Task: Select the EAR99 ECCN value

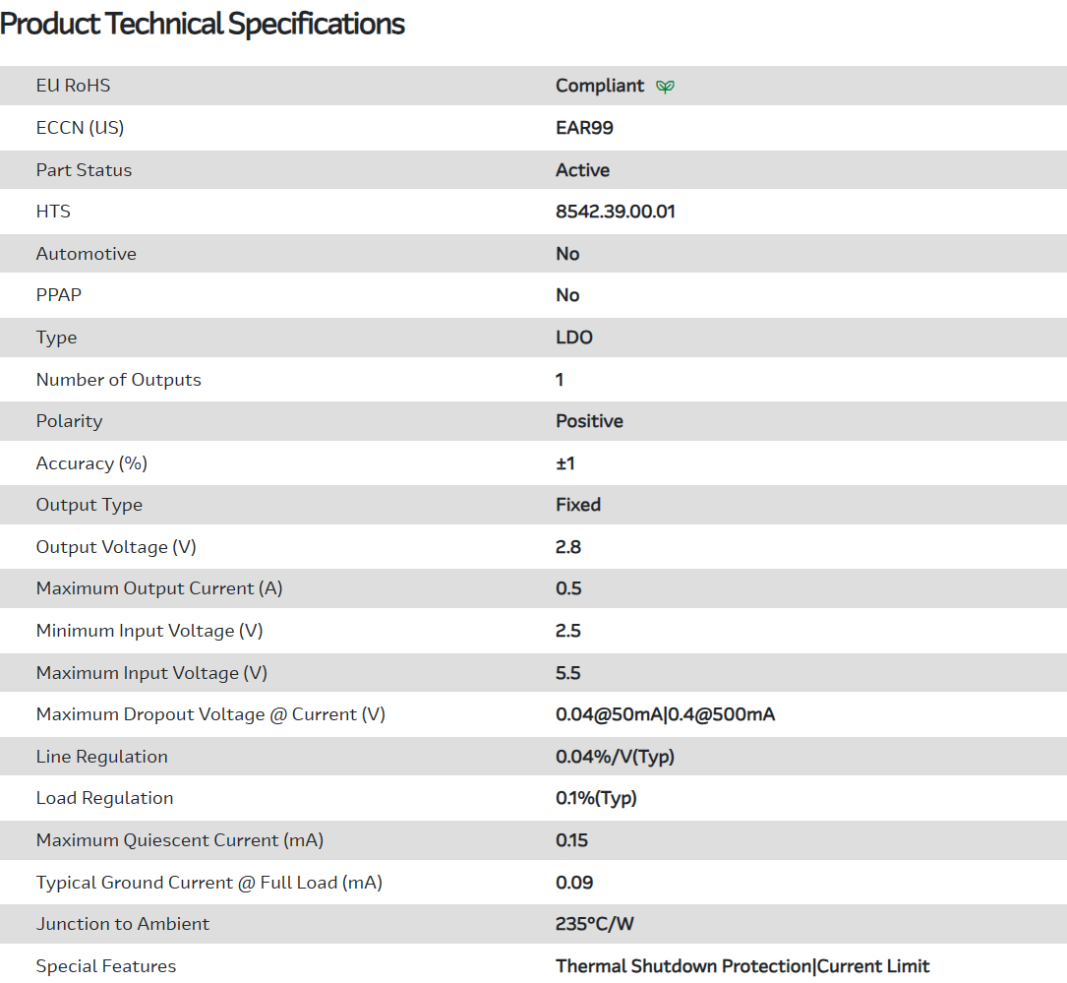Action: coord(584,128)
